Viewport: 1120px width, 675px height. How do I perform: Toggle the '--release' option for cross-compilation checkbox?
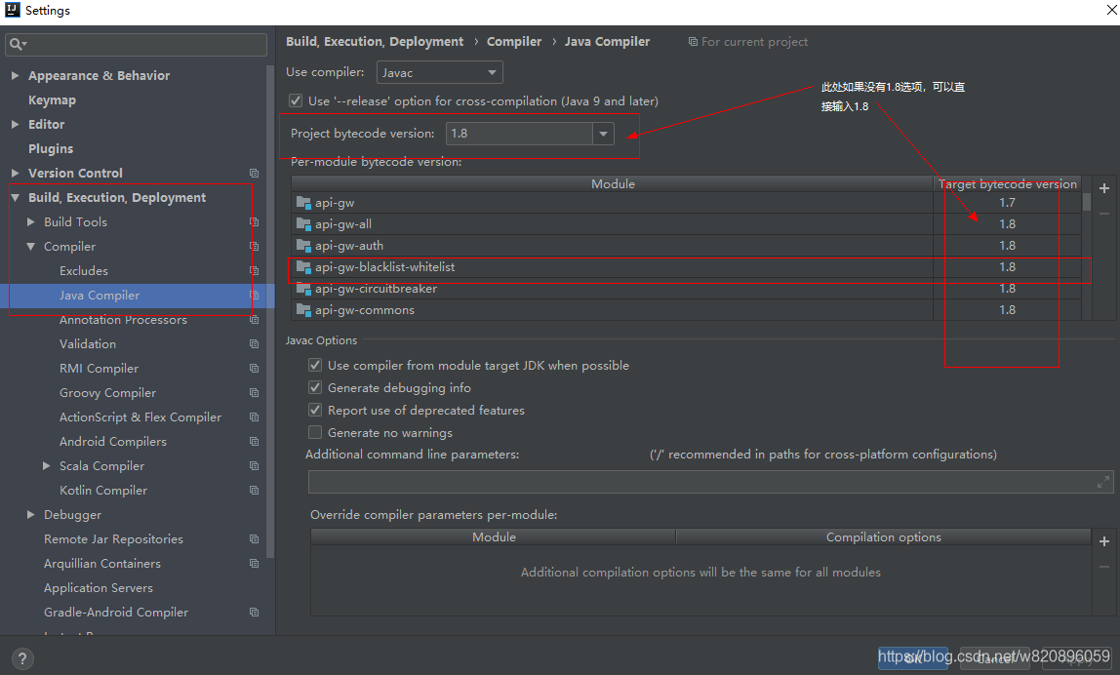(295, 100)
